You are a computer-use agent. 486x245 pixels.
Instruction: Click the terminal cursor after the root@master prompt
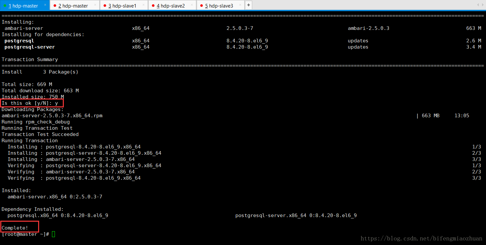54,234
